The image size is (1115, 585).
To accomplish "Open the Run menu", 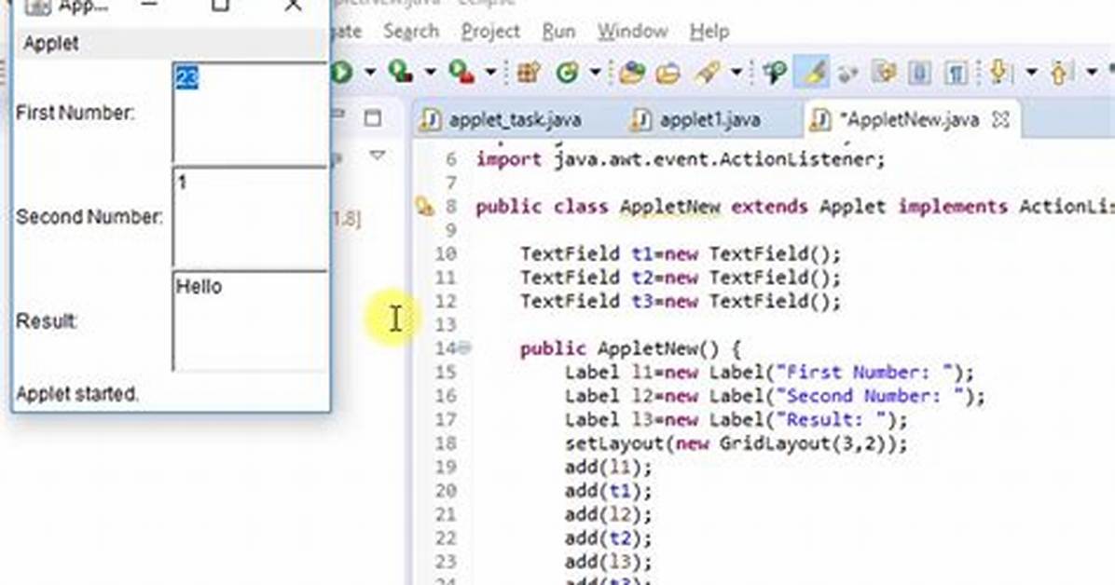I will (x=559, y=32).
